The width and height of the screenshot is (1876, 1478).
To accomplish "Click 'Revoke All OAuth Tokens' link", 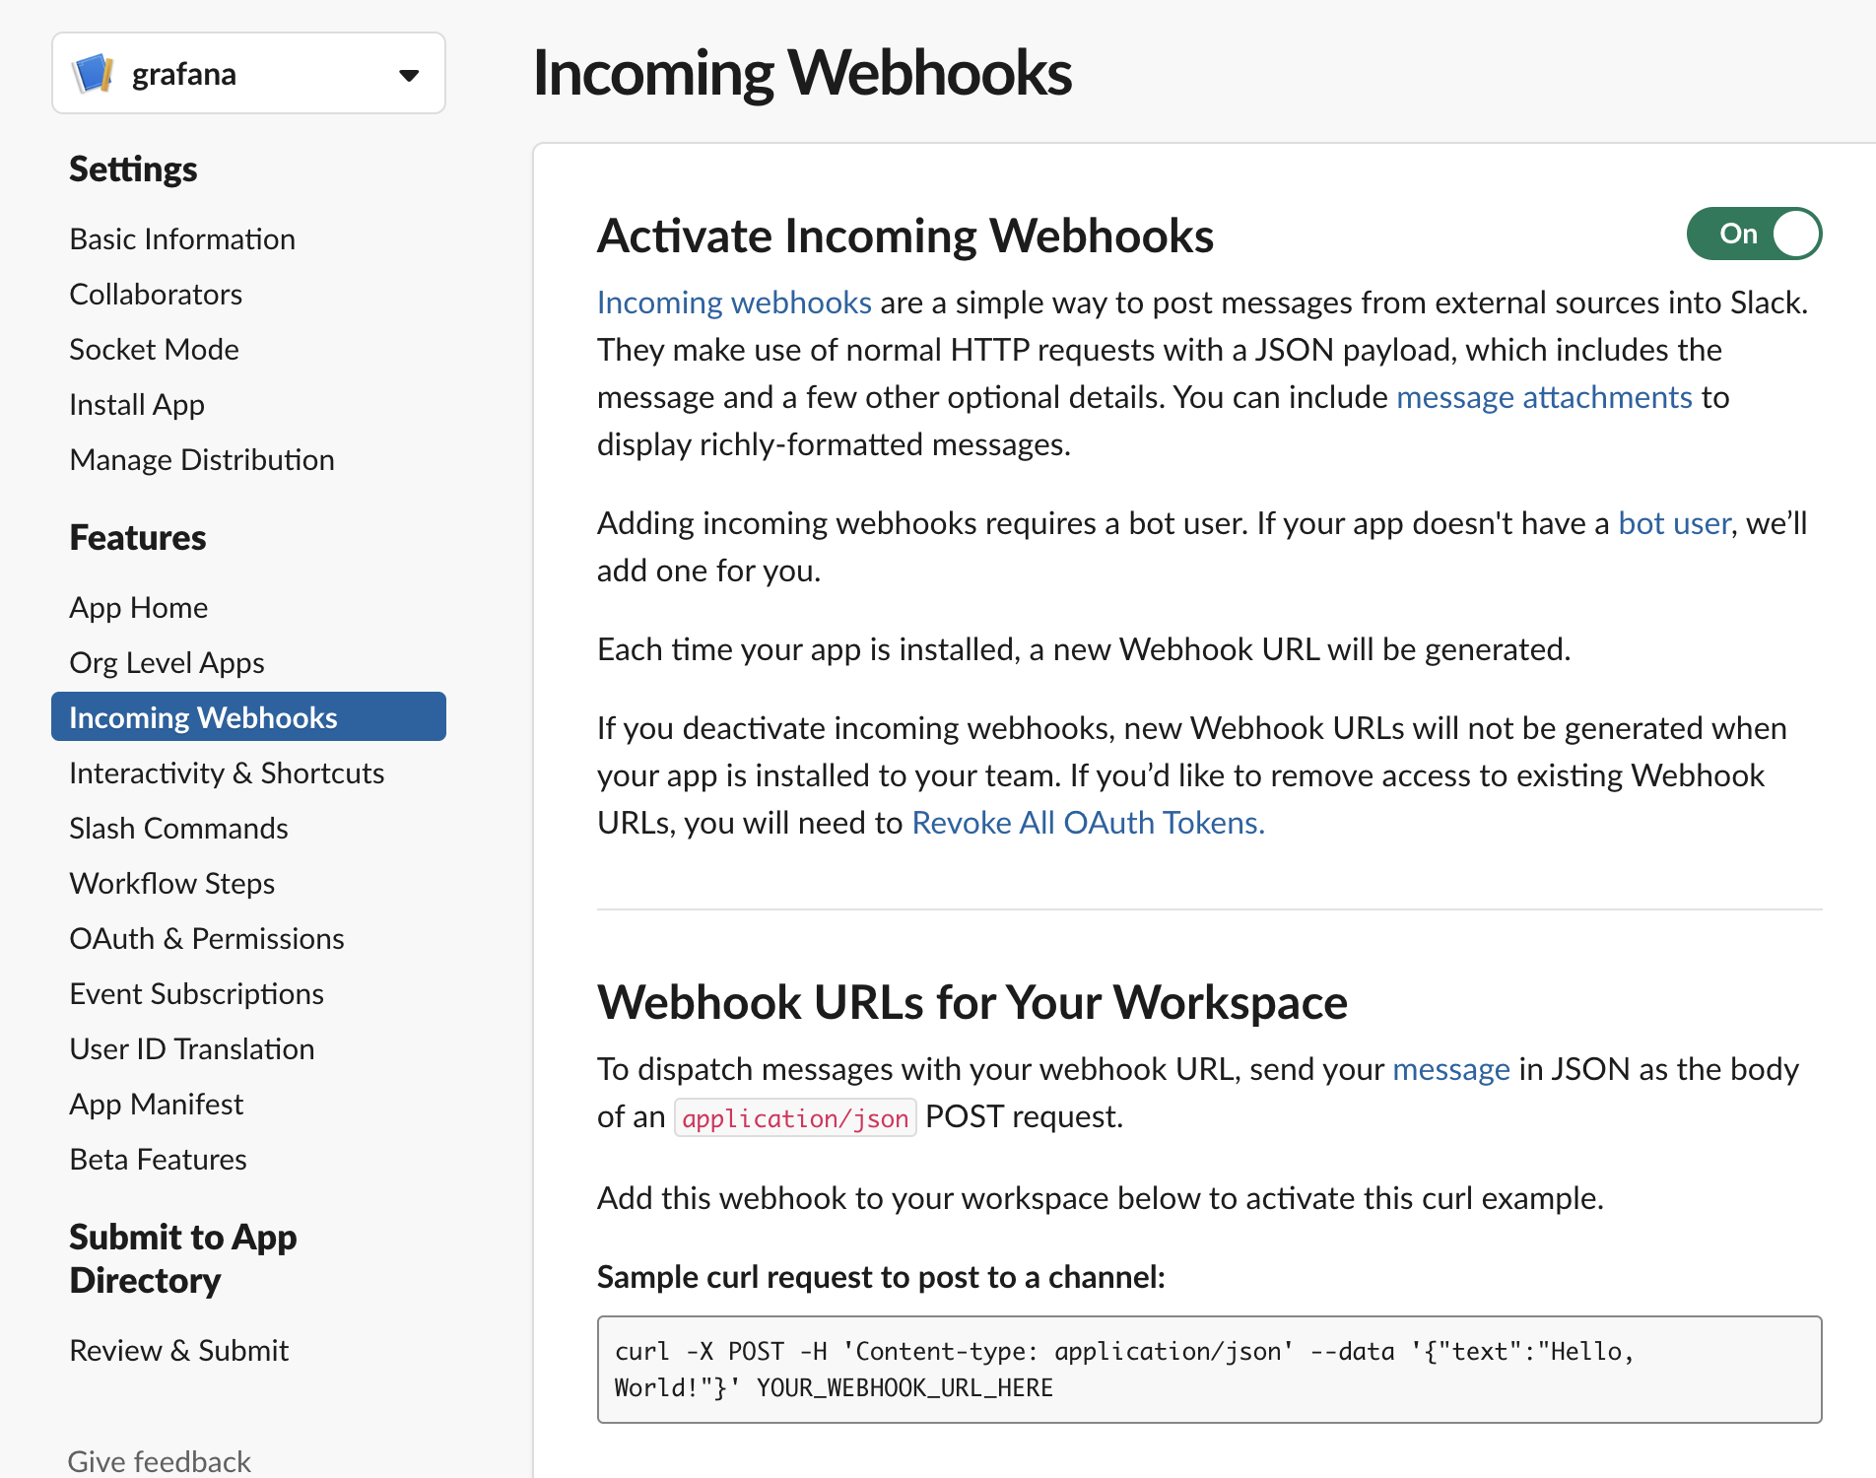I will coord(1088,823).
